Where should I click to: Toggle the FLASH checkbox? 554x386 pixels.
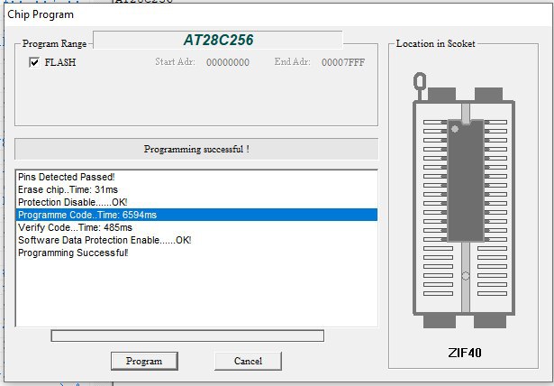pos(34,62)
